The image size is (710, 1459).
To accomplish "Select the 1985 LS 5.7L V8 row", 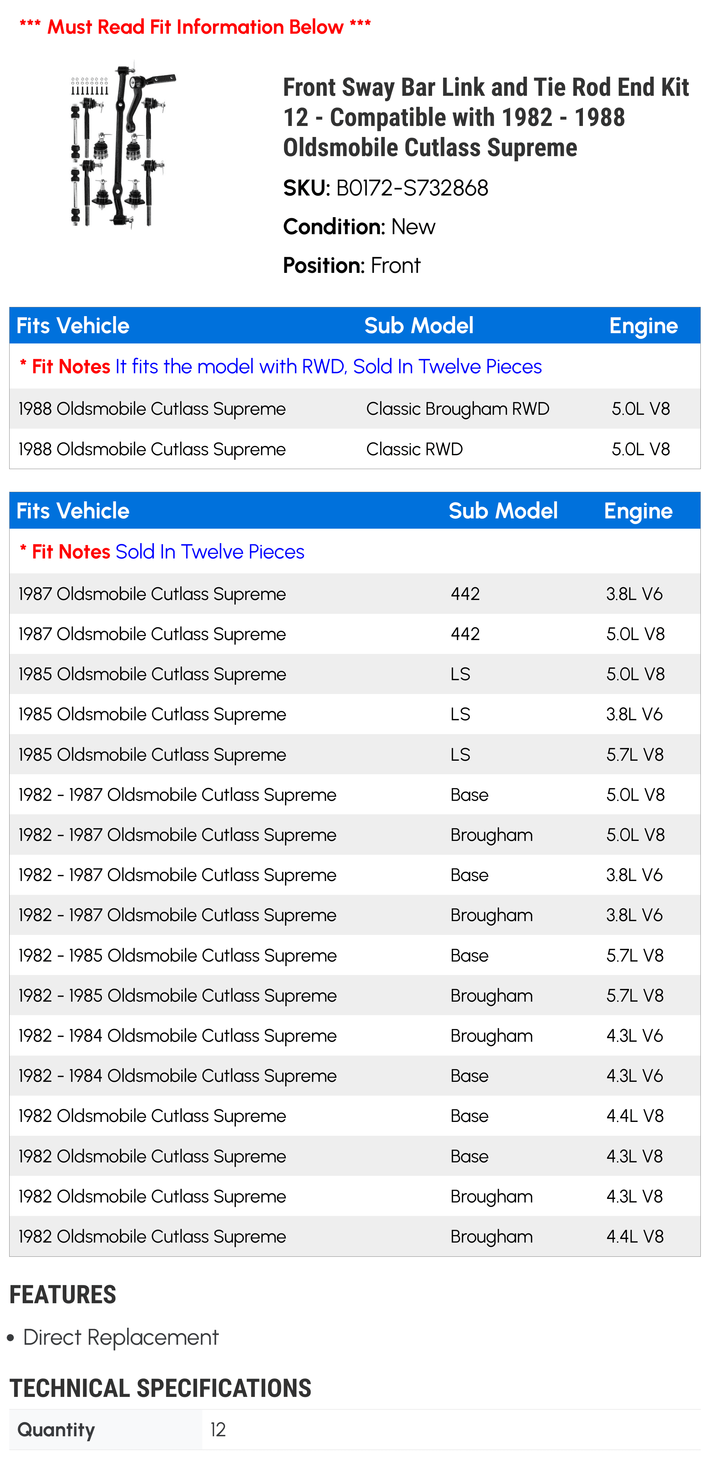I will 355,754.
